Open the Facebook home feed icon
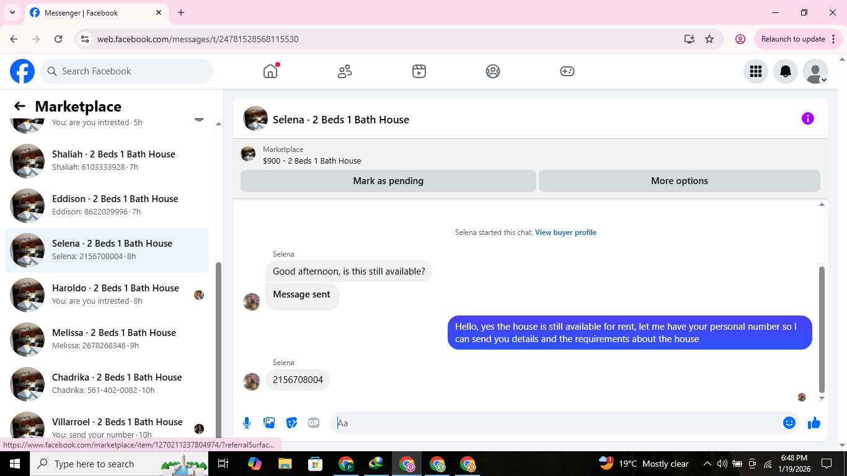The image size is (847, 476). click(x=270, y=71)
